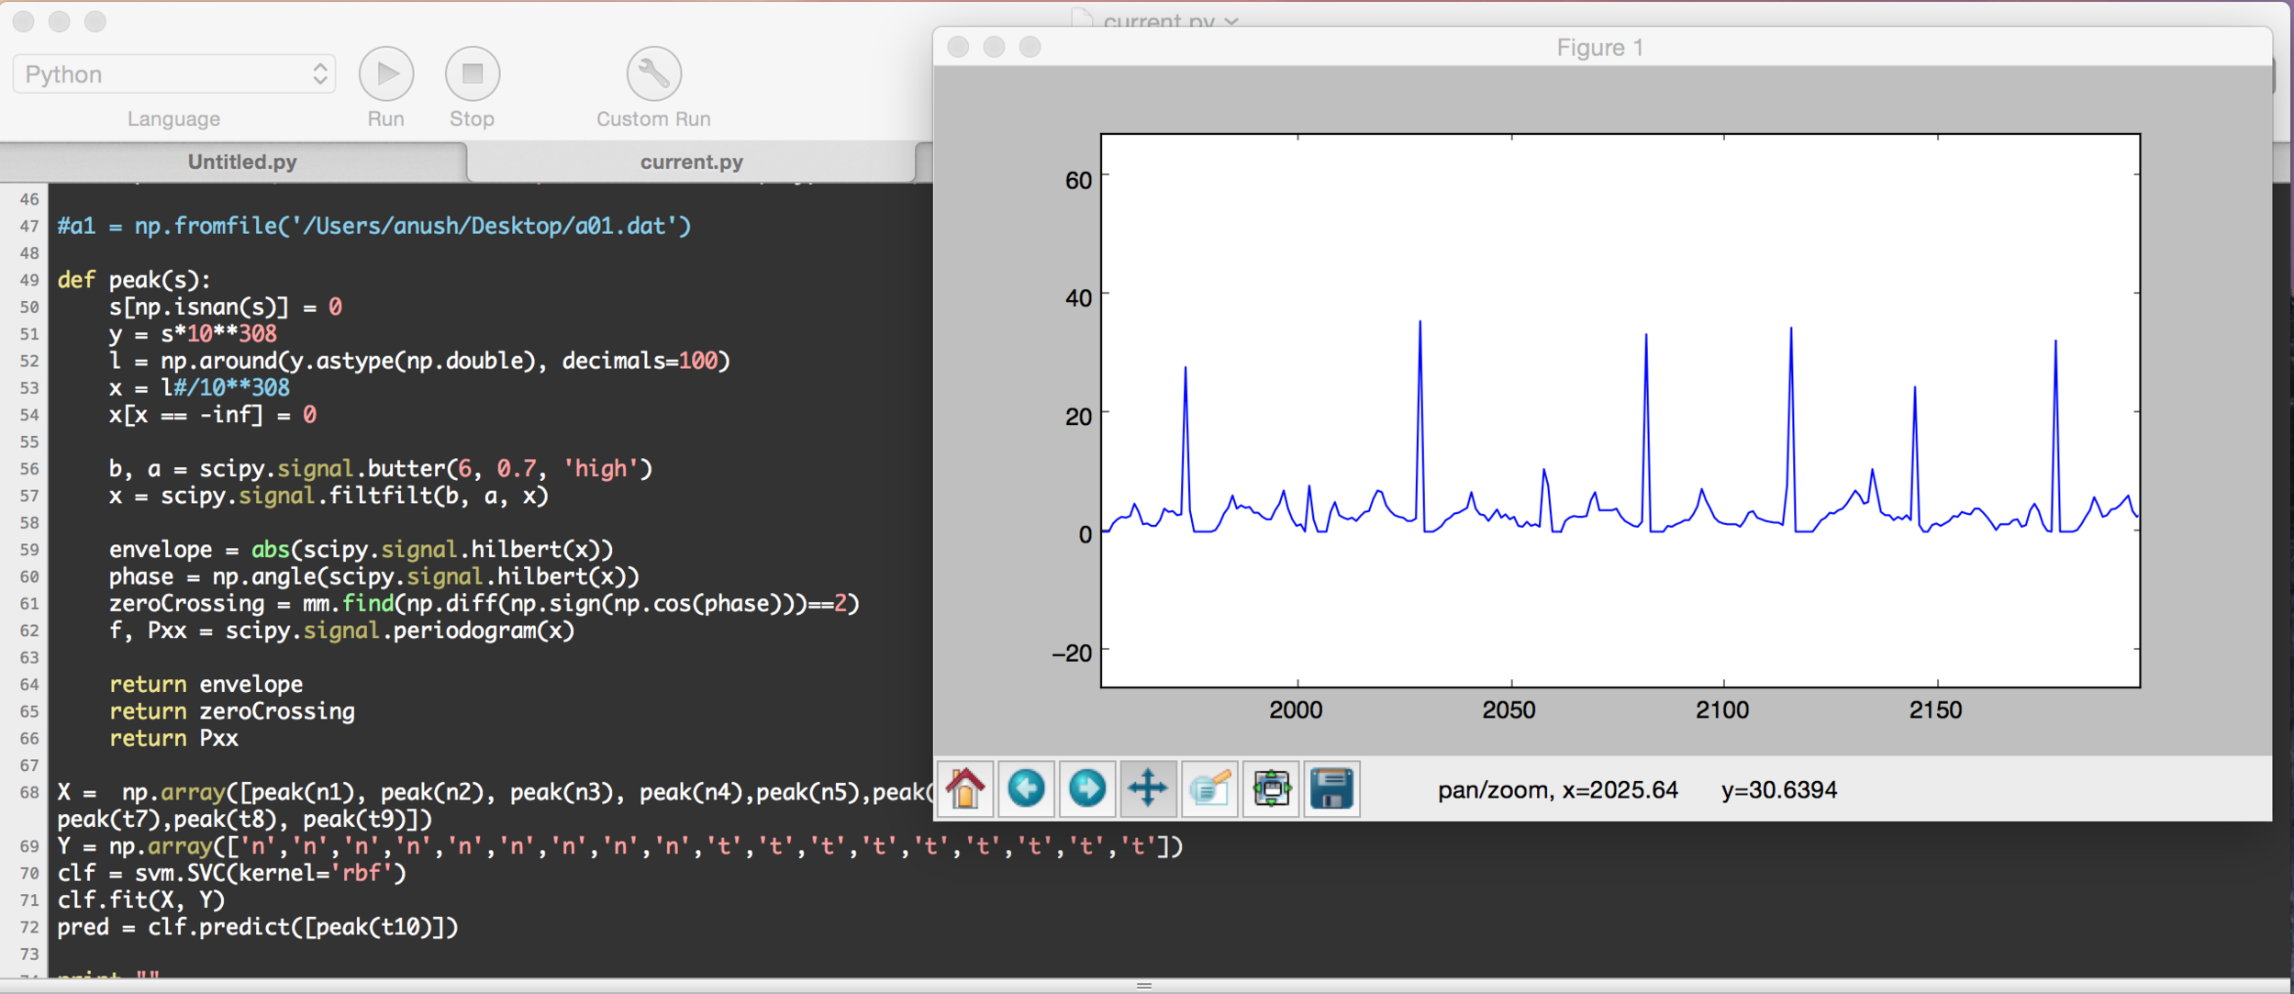Select the zoom-to-rectangle magnifier tool
Viewport: 2294px width, 994px height.
(x=1209, y=788)
